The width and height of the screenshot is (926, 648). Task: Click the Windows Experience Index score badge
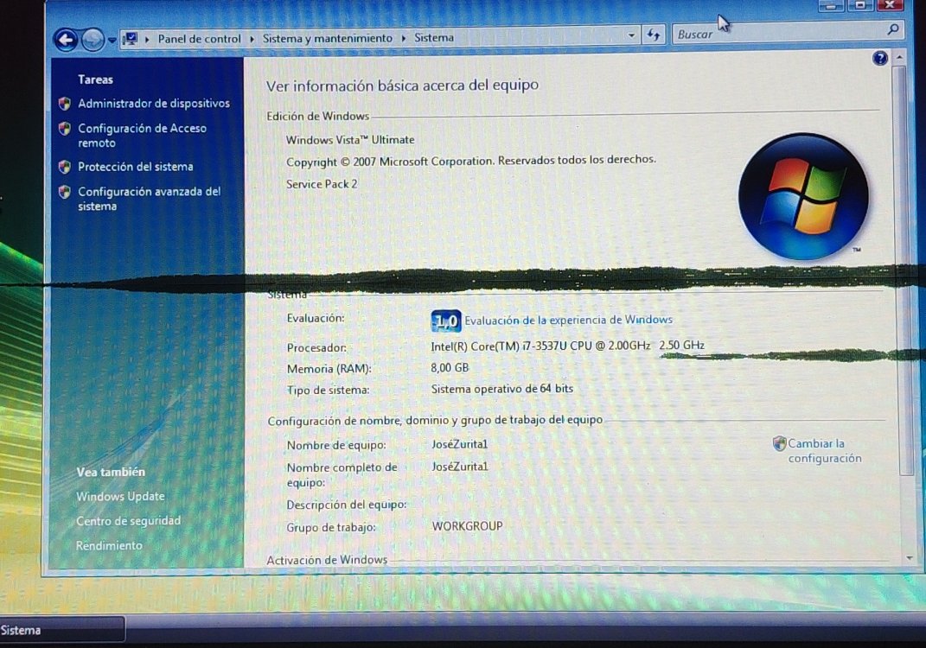(x=445, y=321)
